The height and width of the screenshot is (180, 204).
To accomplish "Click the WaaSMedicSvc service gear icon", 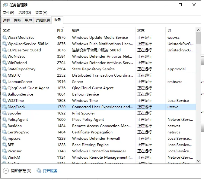I will click(x=5, y=38).
